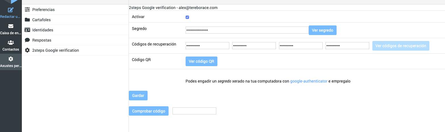Click the 2steps Google verification gear icon
Image resolution: width=445 pixels, height=132 pixels.
pos(27,50)
